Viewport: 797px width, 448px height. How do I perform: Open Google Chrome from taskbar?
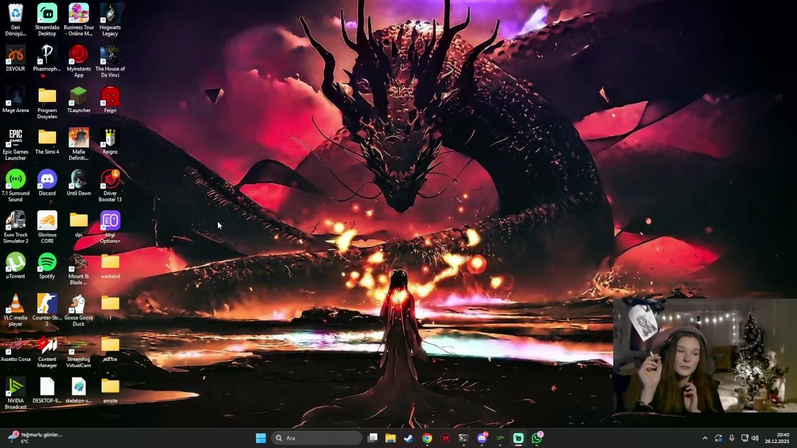[427, 438]
